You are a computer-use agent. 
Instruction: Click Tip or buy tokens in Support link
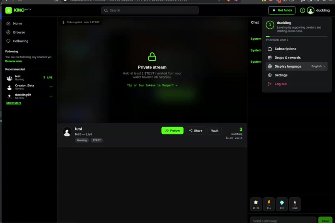pyautogui.click(x=152, y=85)
